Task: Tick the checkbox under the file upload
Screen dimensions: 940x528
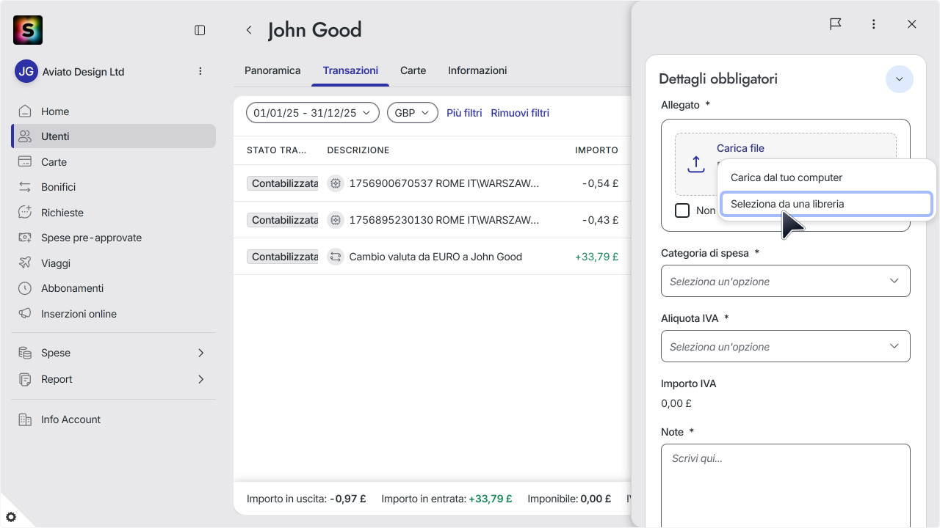Action: click(x=682, y=210)
